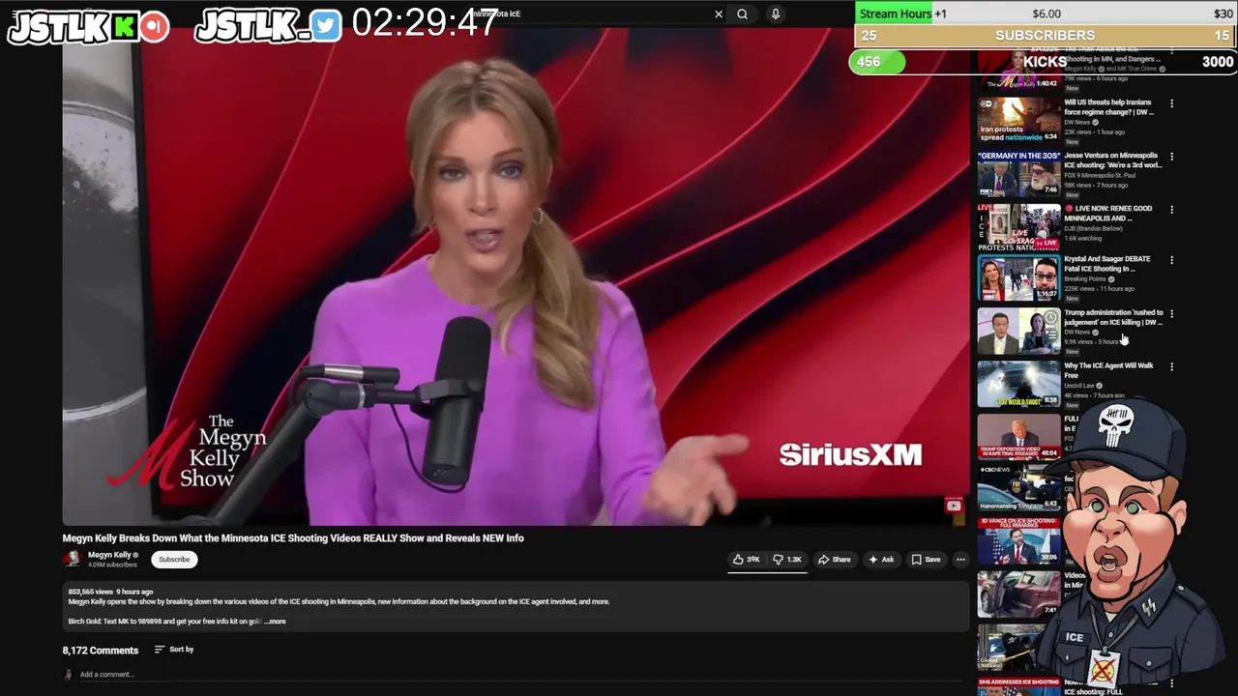This screenshot has width=1238, height=696.
Task: Share this video
Action: pyautogui.click(x=834, y=559)
